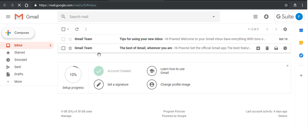The width and height of the screenshot is (308, 128).
Task: Open Google Keep in side panel
Action: (301, 43)
